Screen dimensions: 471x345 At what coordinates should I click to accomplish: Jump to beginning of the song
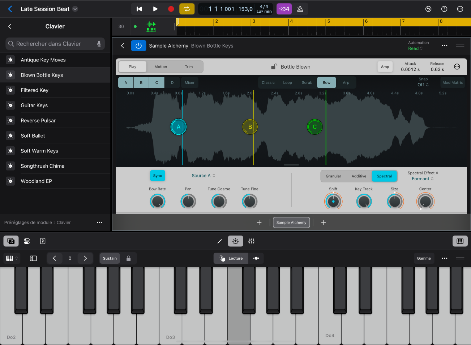139,9
